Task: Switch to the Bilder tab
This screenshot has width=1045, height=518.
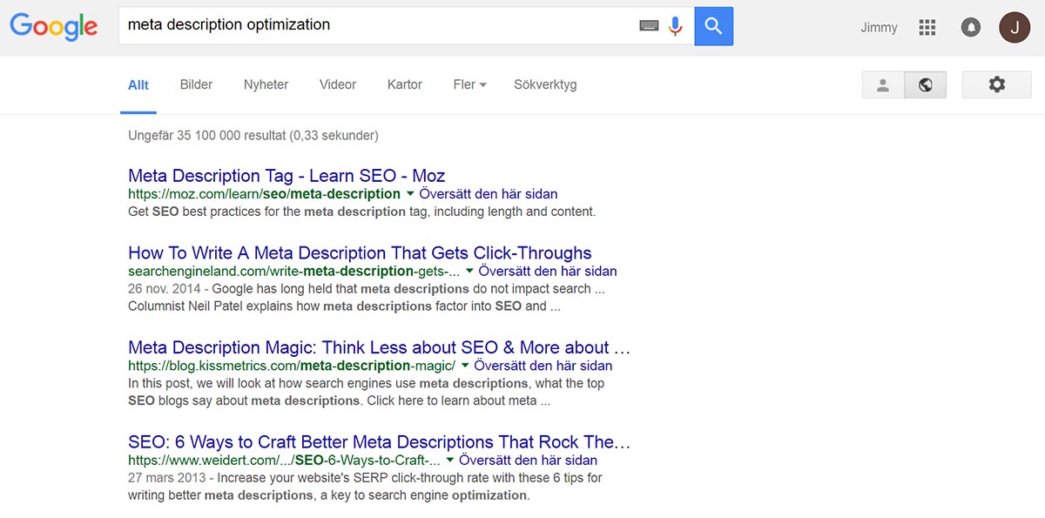Action: pyautogui.click(x=196, y=84)
